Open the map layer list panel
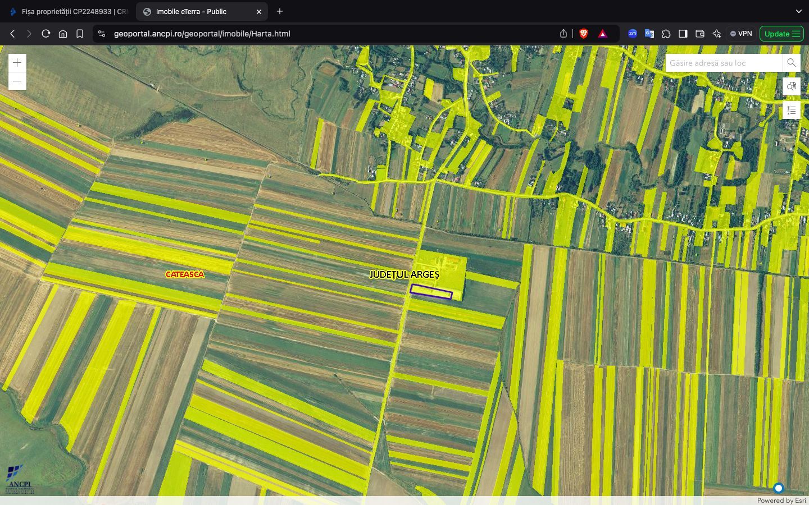The width and height of the screenshot is (809, 505). [x=791, y=111]
